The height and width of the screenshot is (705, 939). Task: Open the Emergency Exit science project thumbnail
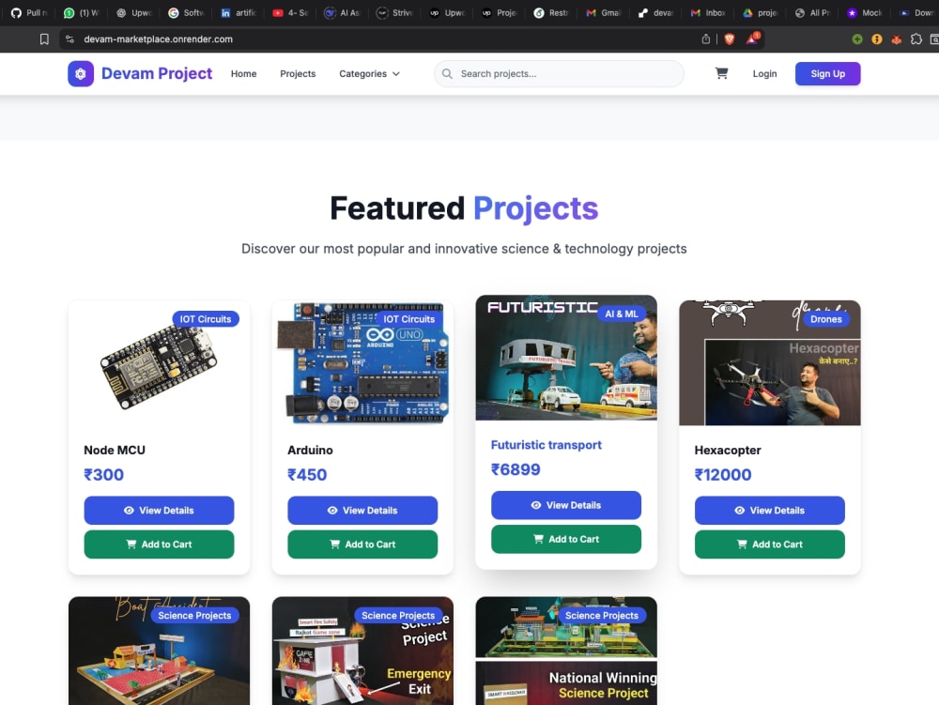pyautogui.click(x=362, y=651)
